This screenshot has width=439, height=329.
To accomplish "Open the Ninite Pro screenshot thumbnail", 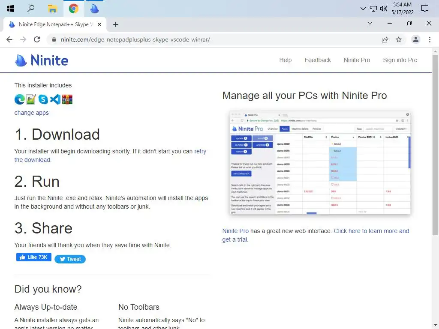I will point(320,163).
